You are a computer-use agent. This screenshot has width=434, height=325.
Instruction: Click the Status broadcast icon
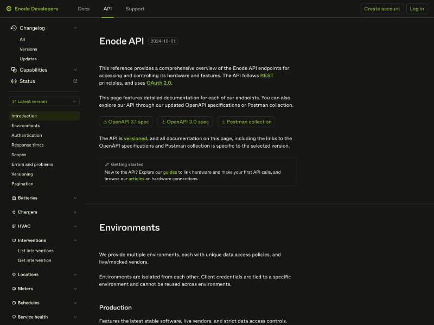coord(14,81)
